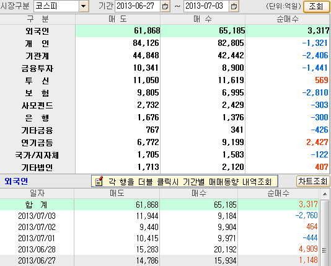Click 기관계 buy value 42,442
The width and height of the screenshot is (331, 266).
click(231, 56)
